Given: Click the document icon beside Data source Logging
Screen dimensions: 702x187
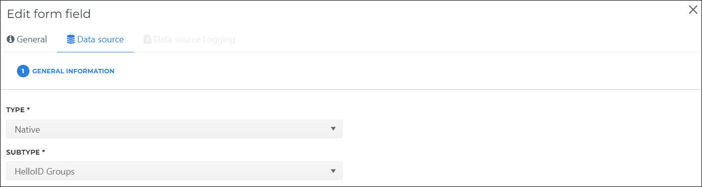Looking at the screenshot, I should (x=147, y=39).
